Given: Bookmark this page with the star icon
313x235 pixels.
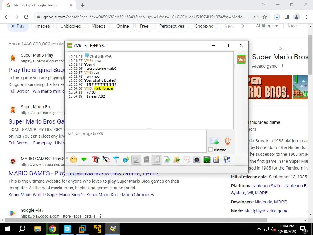Looking at the screenshot, I should (x=265, y=17).
